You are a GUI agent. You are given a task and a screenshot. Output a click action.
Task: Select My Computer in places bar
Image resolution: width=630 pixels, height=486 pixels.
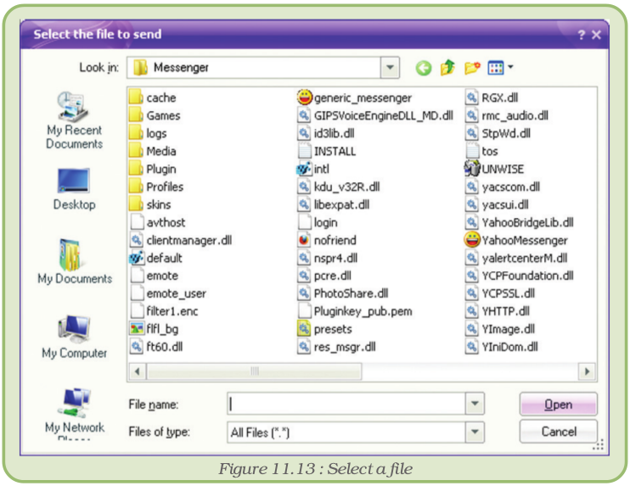74,337
